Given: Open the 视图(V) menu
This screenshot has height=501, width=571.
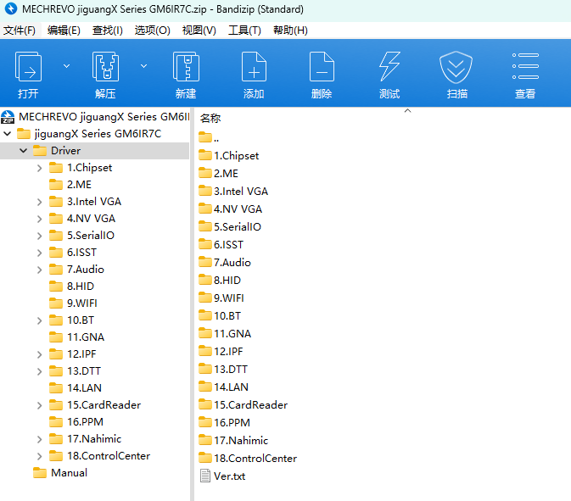Looking at the screenshot, I should pos(199,31).
